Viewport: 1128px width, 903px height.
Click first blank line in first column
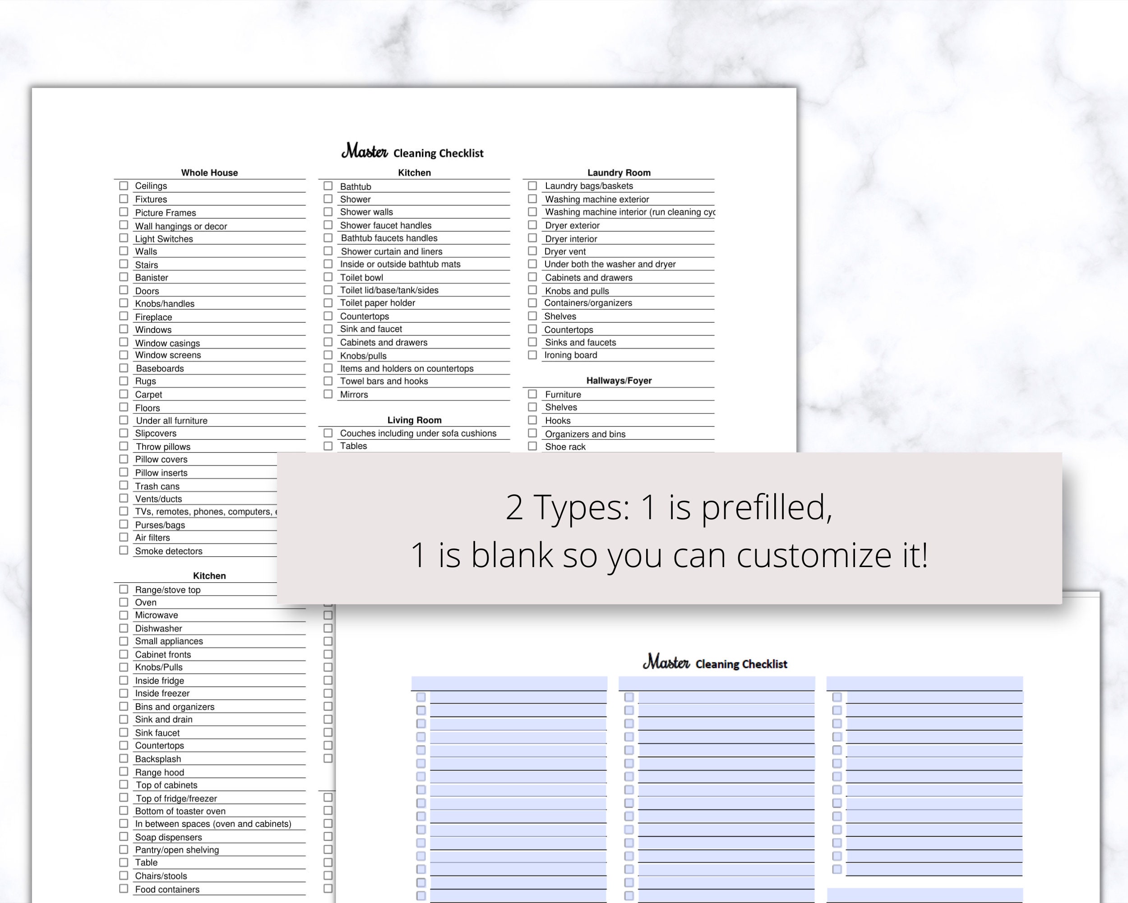coord(518,697)
